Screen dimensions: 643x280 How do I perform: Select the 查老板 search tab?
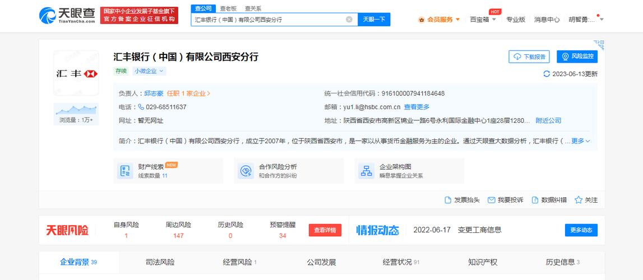click(228, 8)
